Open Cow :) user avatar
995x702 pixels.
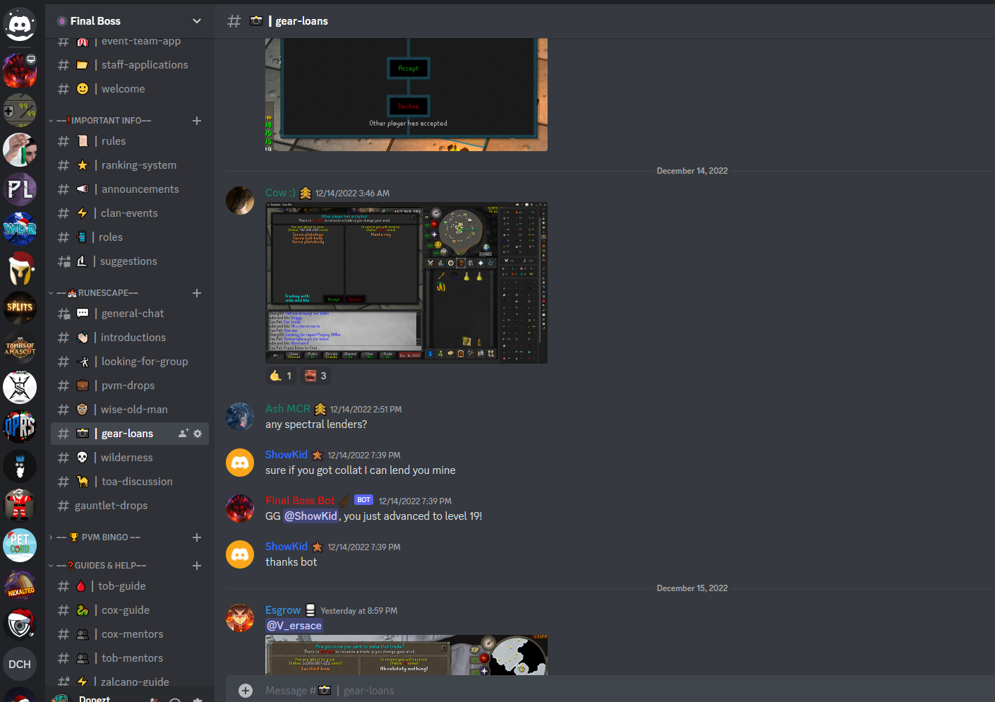pos(240,201)
